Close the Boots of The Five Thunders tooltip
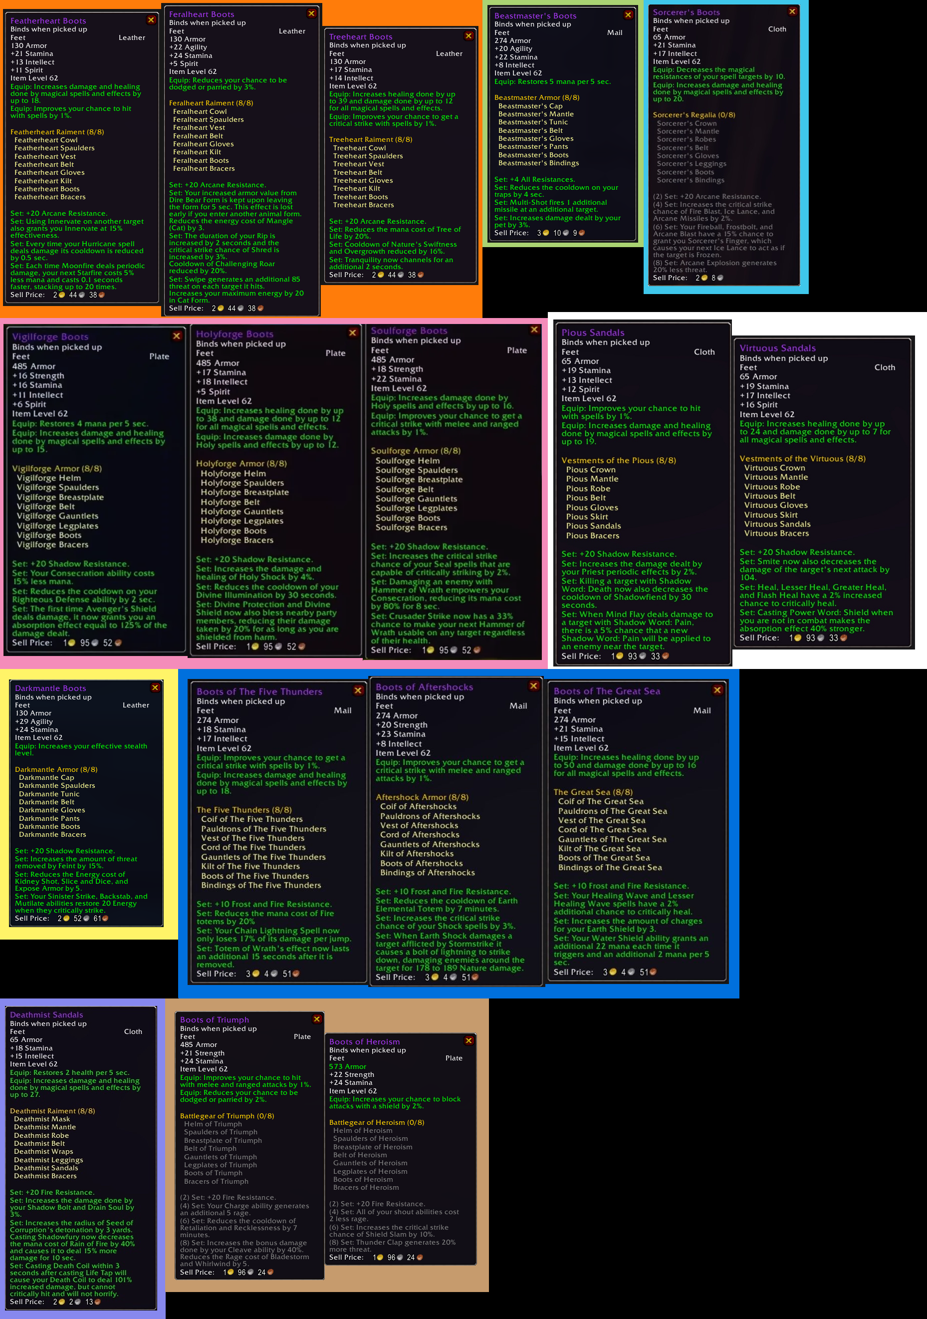Viewport: 927px width, 1319px height. coord(358,690)
